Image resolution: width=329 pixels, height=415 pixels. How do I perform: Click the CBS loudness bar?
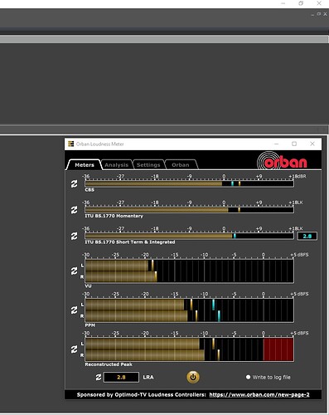[189, 183]
